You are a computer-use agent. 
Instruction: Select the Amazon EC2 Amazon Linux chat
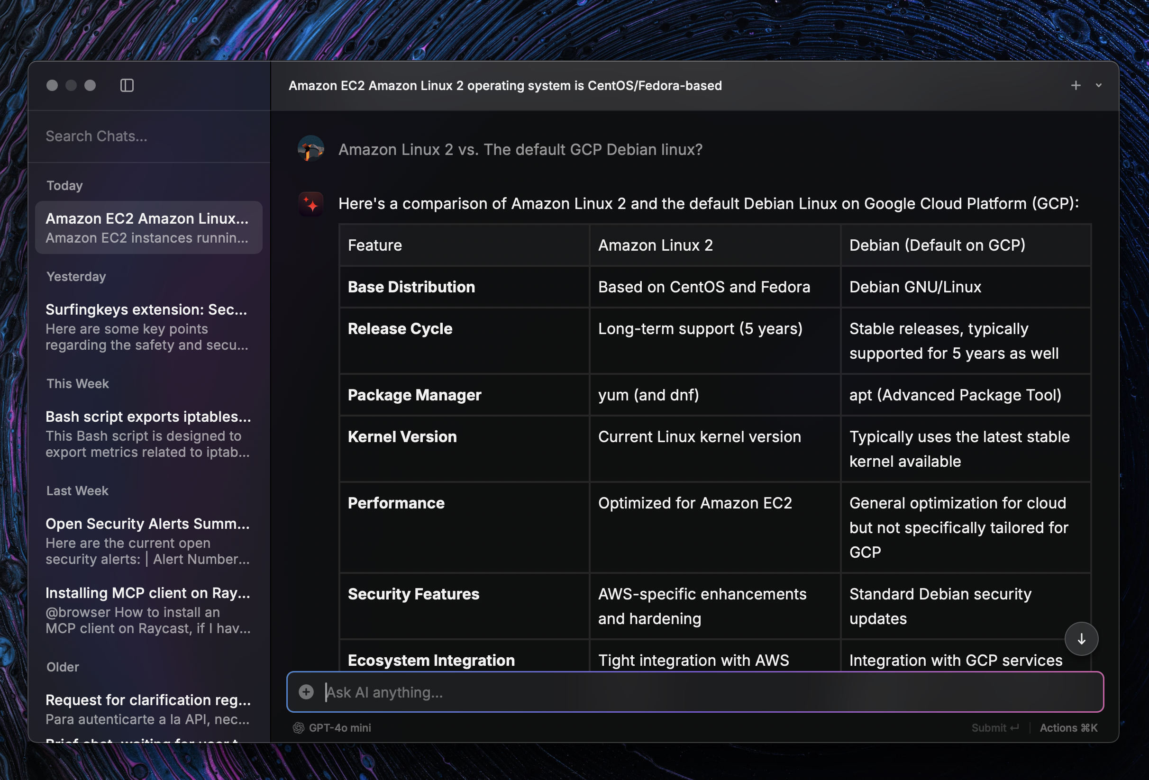tap(148, 227)
